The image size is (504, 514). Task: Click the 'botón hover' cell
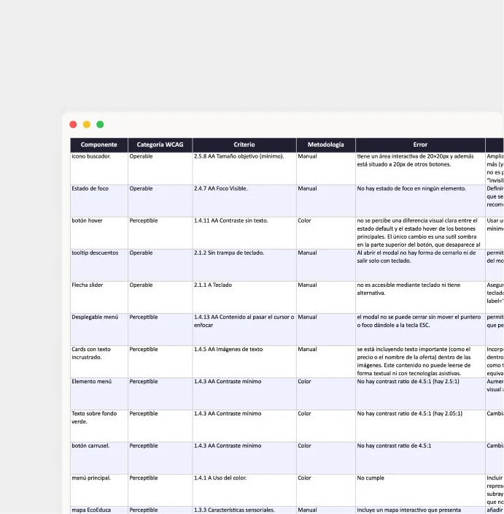pos(99,233)
